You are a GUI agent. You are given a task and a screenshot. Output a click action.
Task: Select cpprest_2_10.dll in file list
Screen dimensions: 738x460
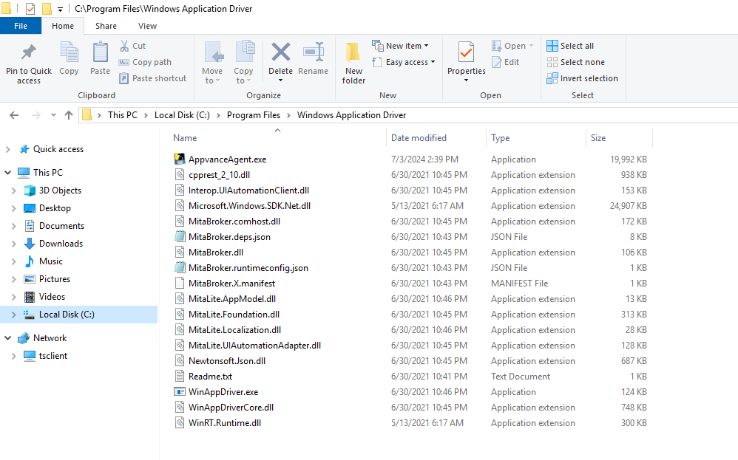coord(220,175)
